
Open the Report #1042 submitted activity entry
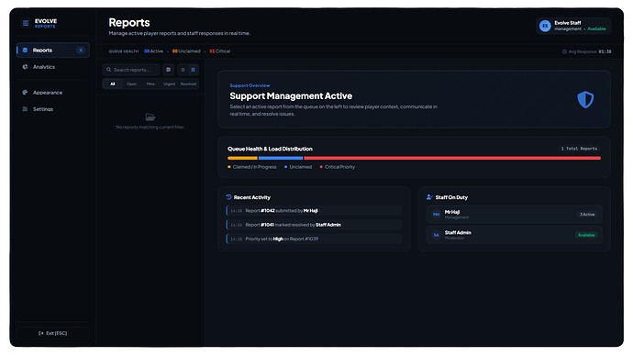coord(314,211)
